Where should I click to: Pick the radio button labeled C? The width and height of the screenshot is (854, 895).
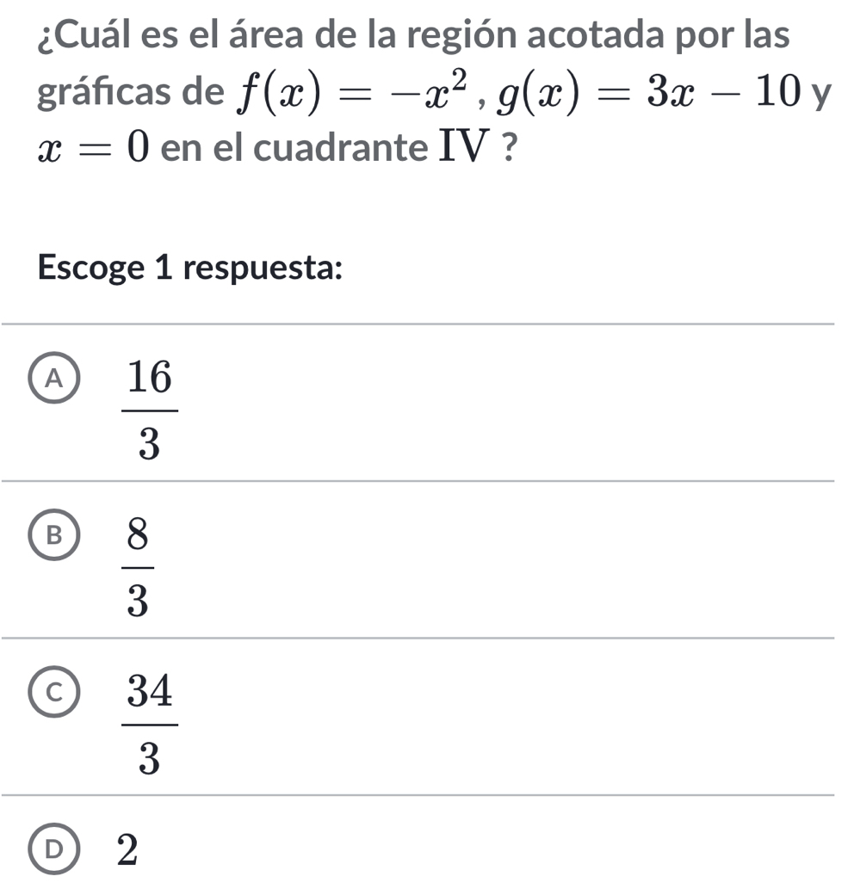point(56,690)
